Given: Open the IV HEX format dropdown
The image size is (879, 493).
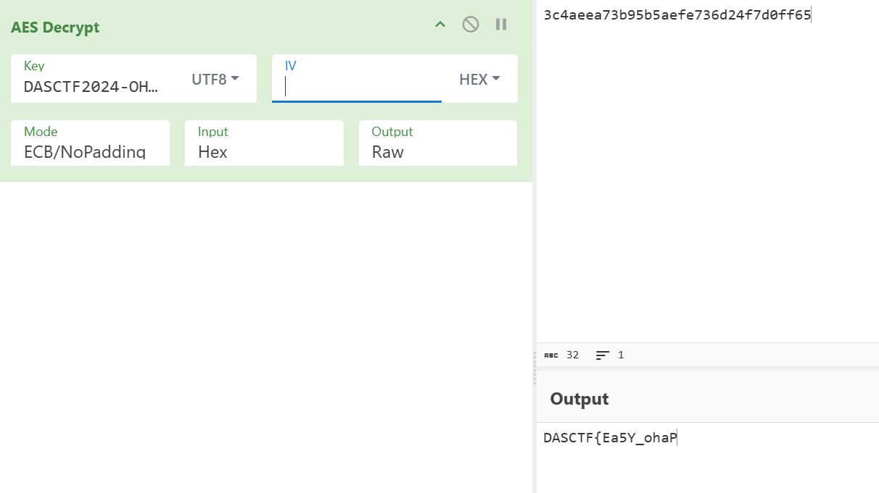Looking at the screenshot, I should click(479, 79).
